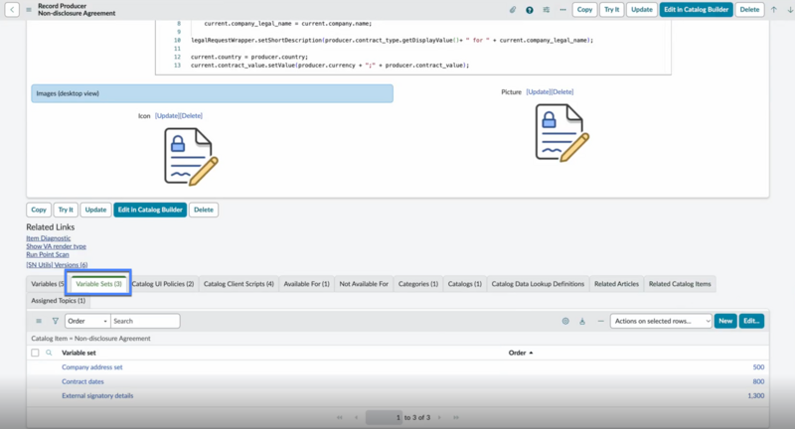Open the Related Articles tab
The height and width of the screenshot is (429, 795).
[x=616, y=284]
